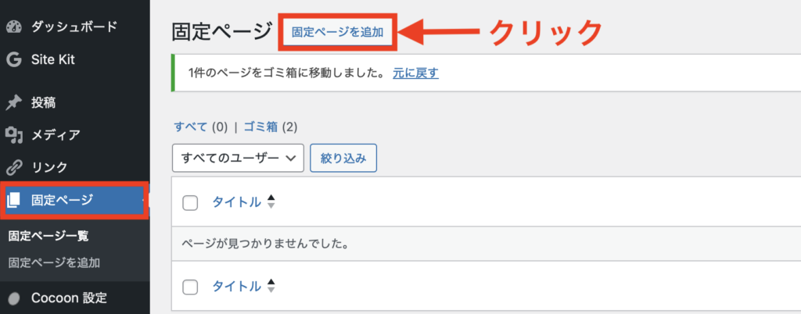Show the すべて pages filter
The width and height of the screenshot is (801, 314).
191,127
